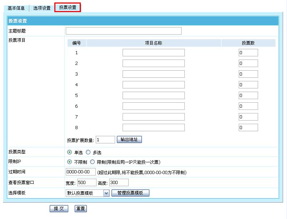Open the 选项设置 tab
287x219 pixels.
[x=42, y=8]
